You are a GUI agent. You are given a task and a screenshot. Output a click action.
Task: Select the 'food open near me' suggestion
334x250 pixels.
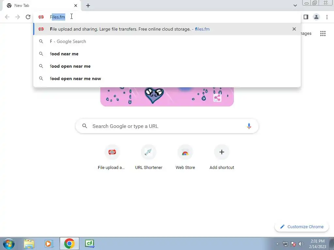point(167,66)
